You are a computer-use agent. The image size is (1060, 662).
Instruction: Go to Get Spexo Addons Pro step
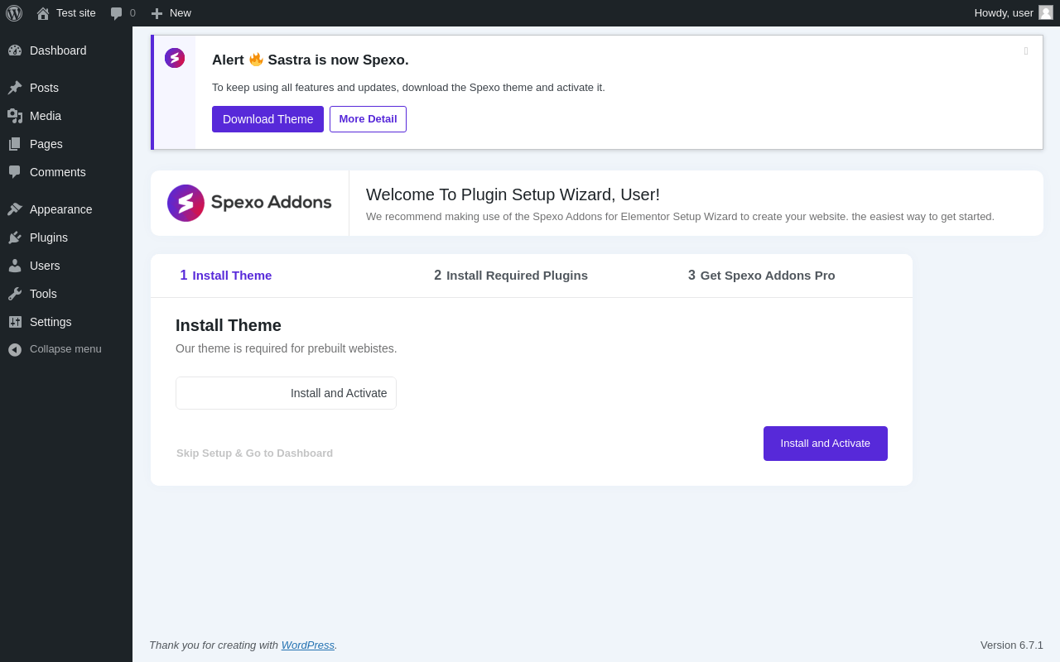(x=762, y=276)
